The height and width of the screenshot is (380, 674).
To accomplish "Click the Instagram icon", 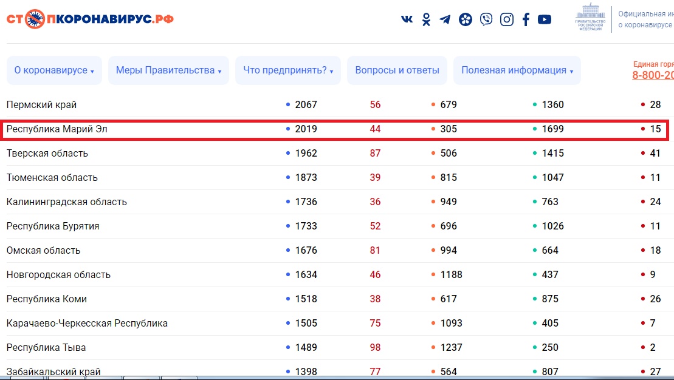I will (x=507, y=19).
